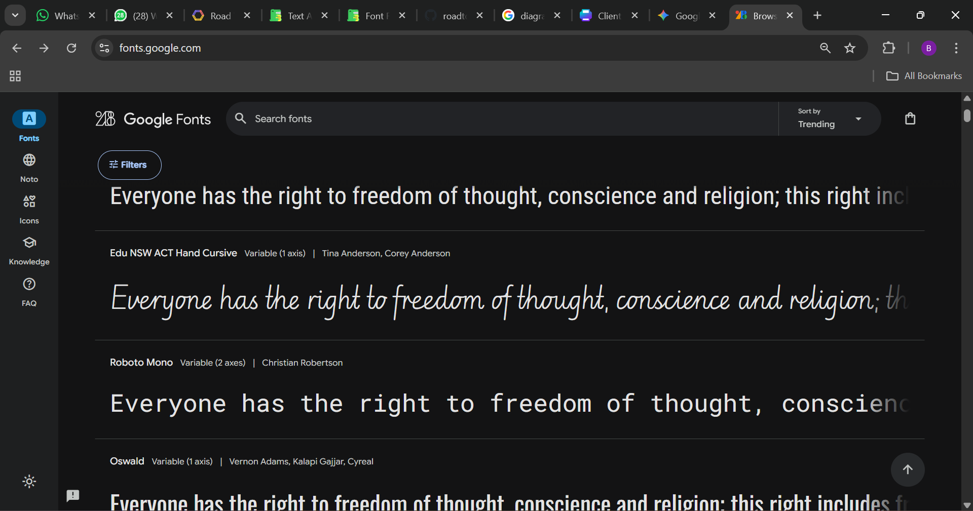Open the Chrome extensions puzzle icon
The image size is (973, 511).
tap(889, 48)
